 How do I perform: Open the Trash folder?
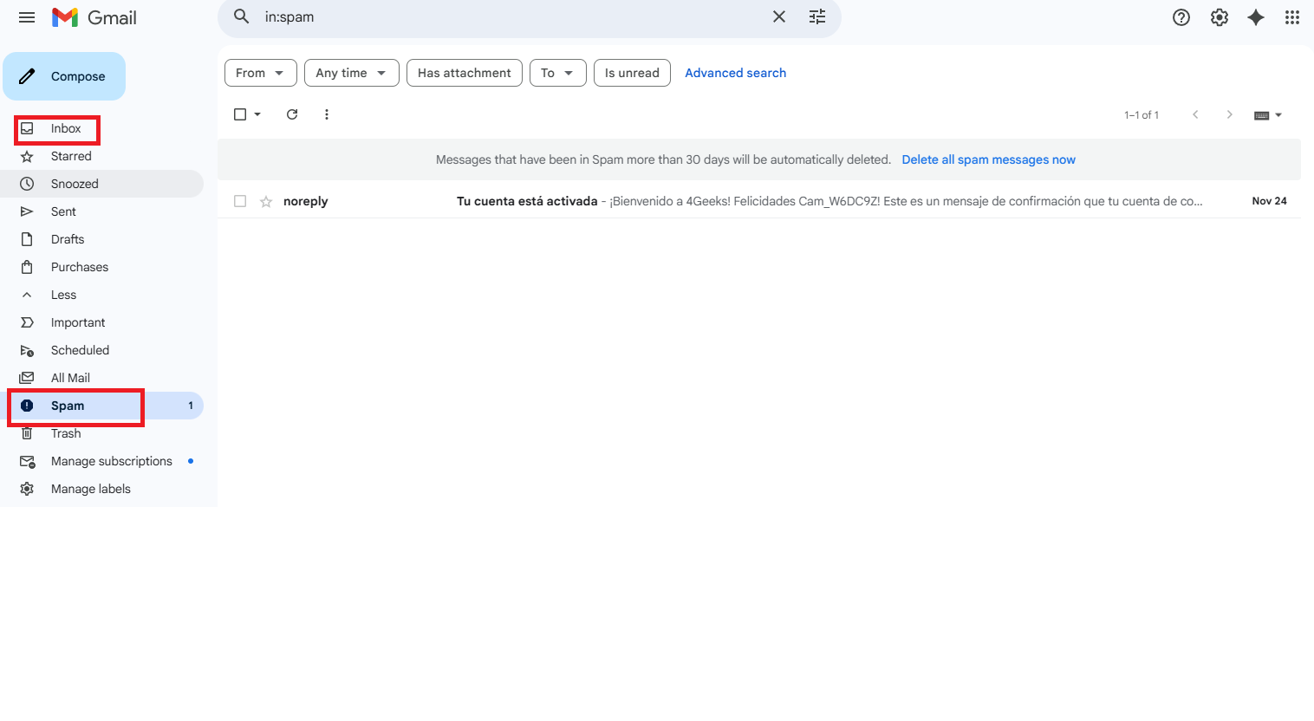pyautogui.click(x=66, y=433)
